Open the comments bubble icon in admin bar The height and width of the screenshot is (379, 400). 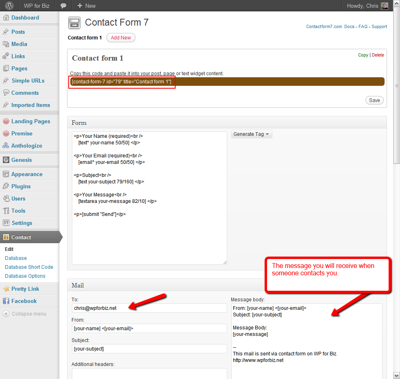click(x=63, y=6)
